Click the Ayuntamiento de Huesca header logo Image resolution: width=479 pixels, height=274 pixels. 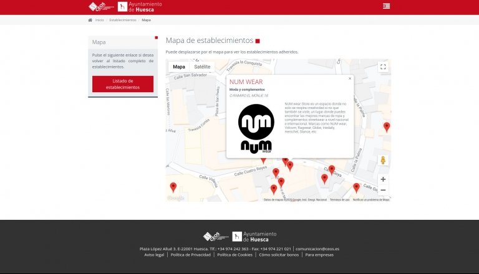coord(140,7)
